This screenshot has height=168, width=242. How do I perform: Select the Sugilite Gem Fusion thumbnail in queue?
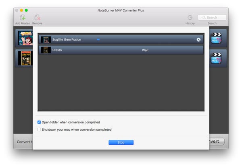(x=46, y=40)
